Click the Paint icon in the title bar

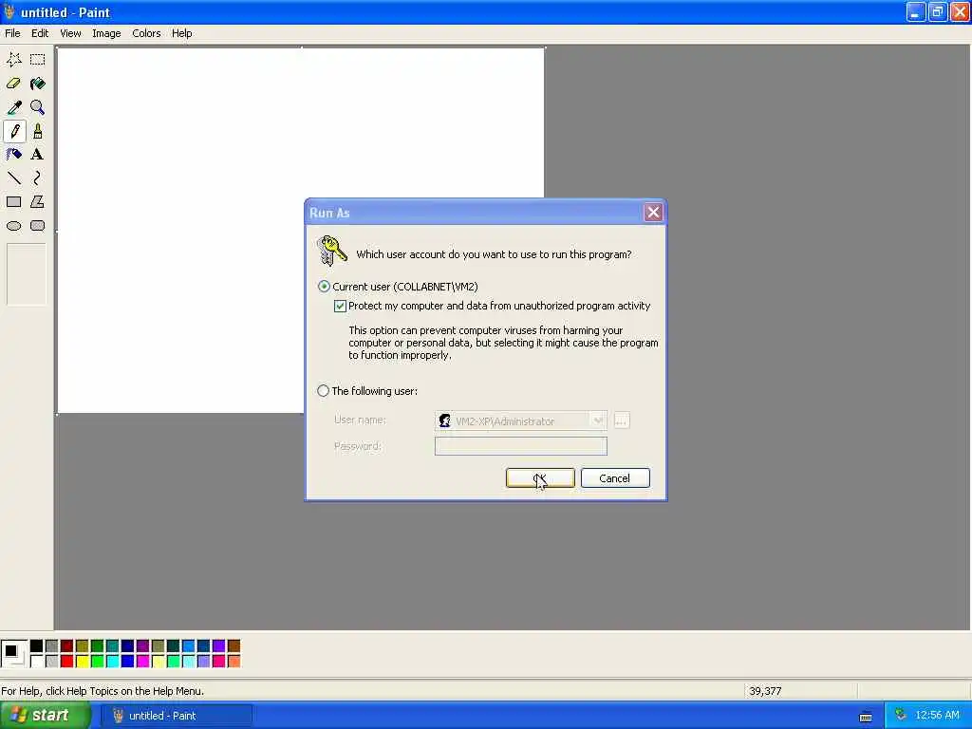tap(9, 11)
